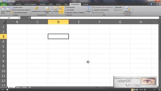Click the vertical scrollbar
This screenshot has height=91, width=161.
[159, 41]
